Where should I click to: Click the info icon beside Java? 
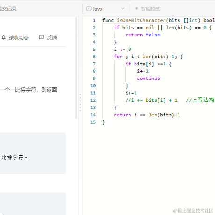89,8
